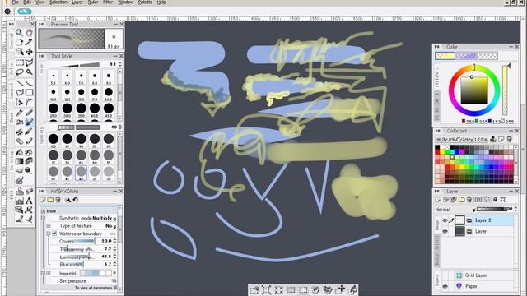Image resolution: width=527 pixels, height=296 pixels.
Task: Click the Layer 2 thumbnail
Action: 459,220
